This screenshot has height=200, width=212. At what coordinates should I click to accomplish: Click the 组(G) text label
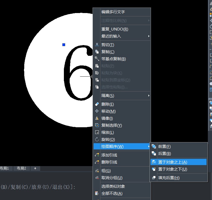point(106,171)
